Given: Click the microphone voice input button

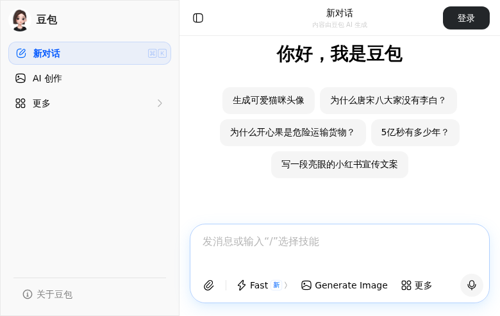Looking at the screenshot, I should 472,285.
